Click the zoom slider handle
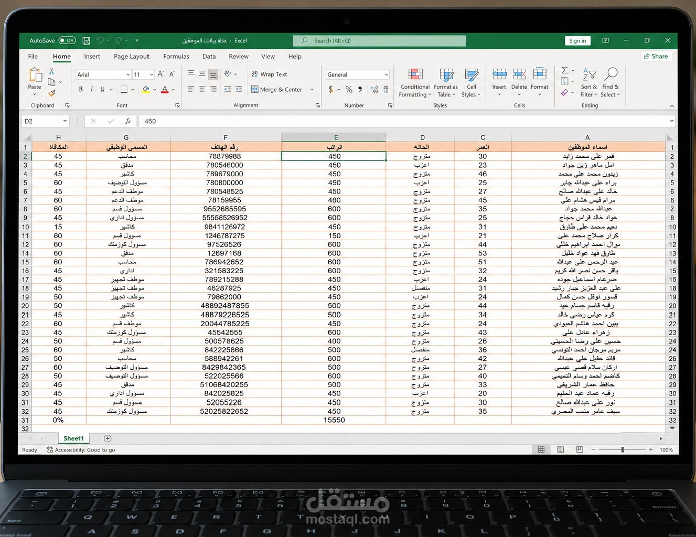This screenshot has width=696, height=537. (x=623, y=450)
